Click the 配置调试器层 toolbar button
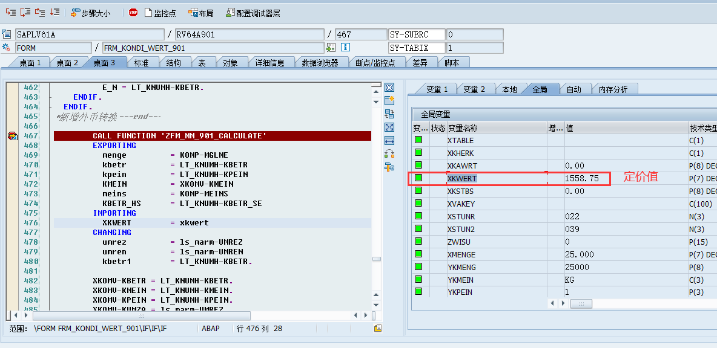The image size is (717, 348). [x=254, y=11]
